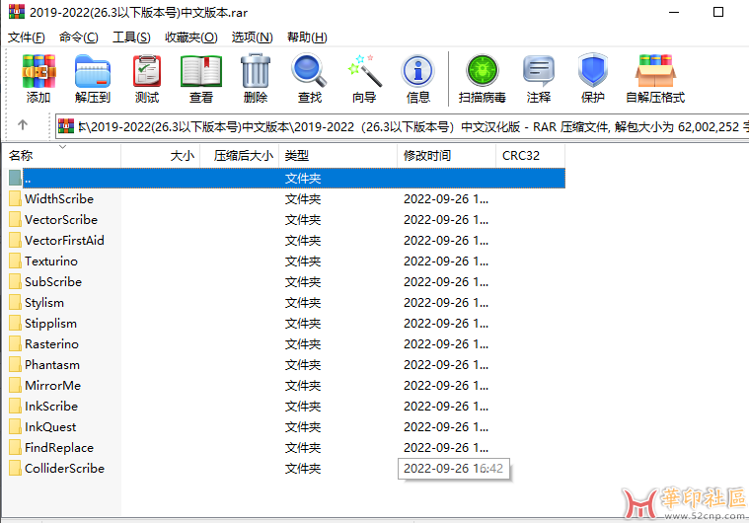Open the 注释 (Comment) toolbar icon

tap(539, 71)
